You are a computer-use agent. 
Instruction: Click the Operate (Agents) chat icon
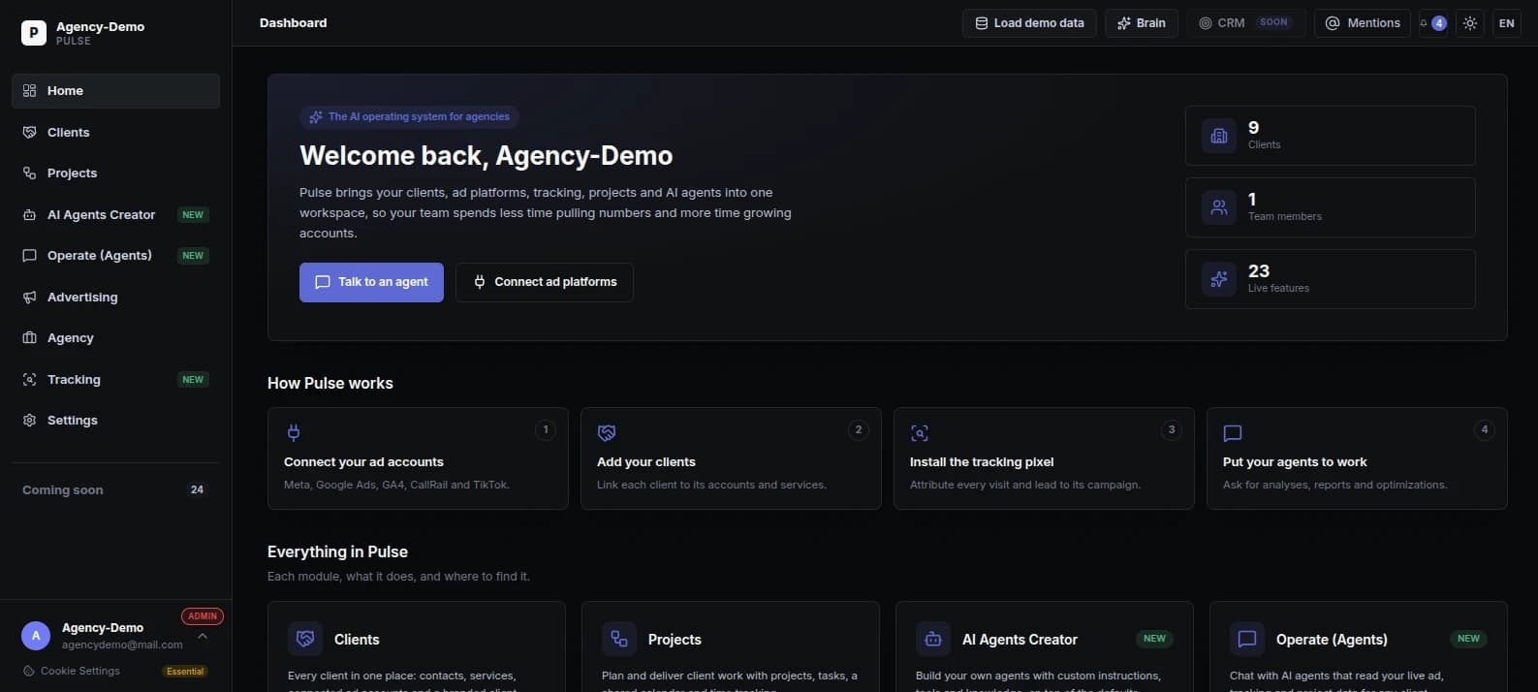pyautogui.click(x=29, y=255)
